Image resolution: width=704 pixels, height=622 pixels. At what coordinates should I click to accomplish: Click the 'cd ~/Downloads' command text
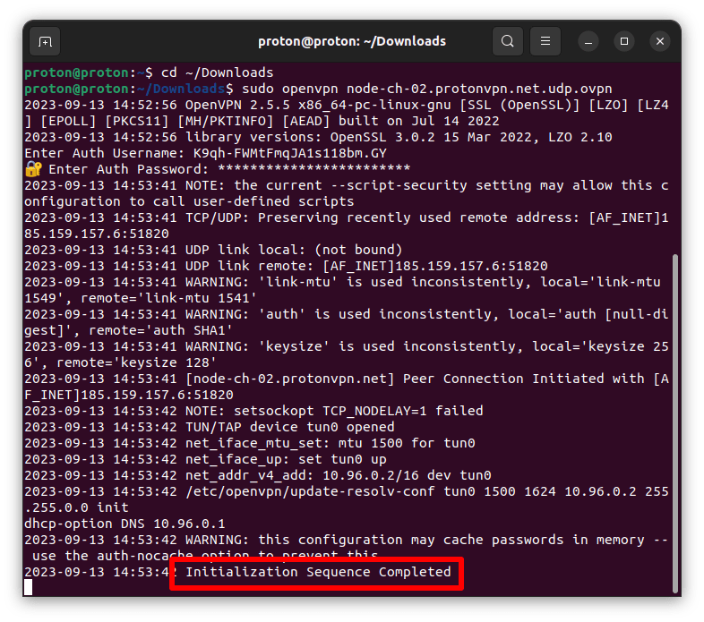(x=217, y=72)
